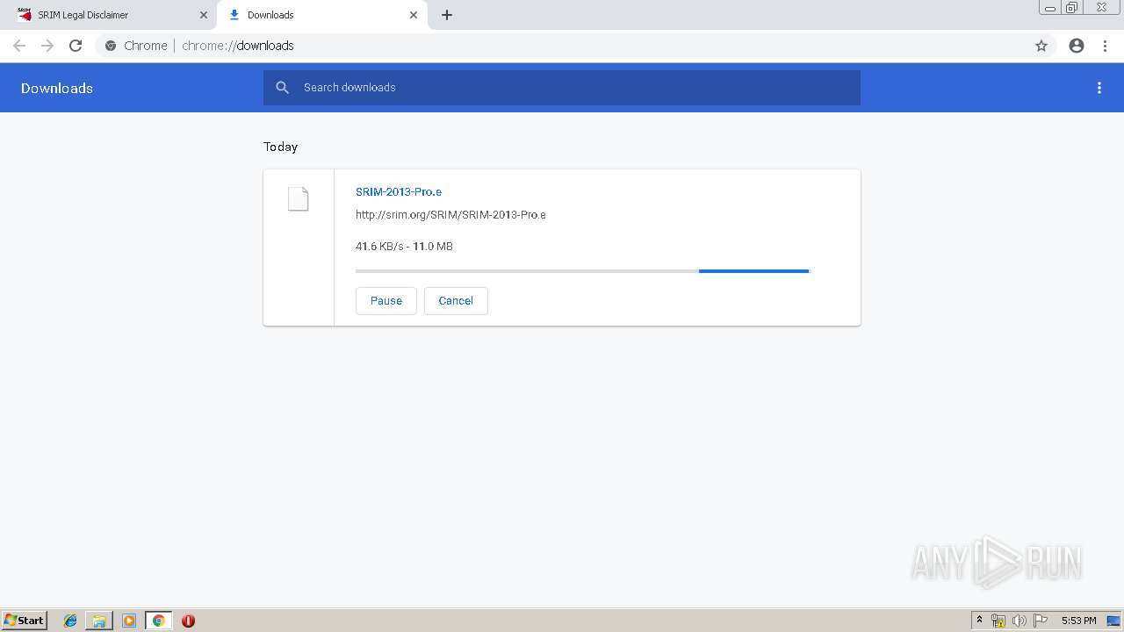This screenshot has height=632, width=1124.
Task: Cancel the SRIM-2013-Pro.e download
Action: click(456, 300)
